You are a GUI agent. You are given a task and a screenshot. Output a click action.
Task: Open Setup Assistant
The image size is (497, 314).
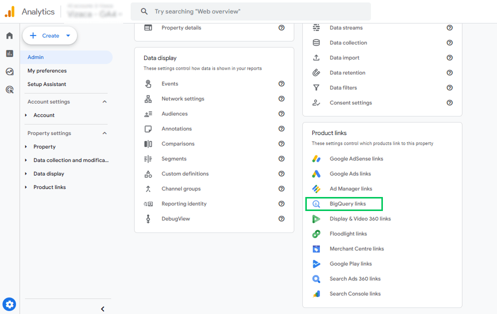(47, 84)
